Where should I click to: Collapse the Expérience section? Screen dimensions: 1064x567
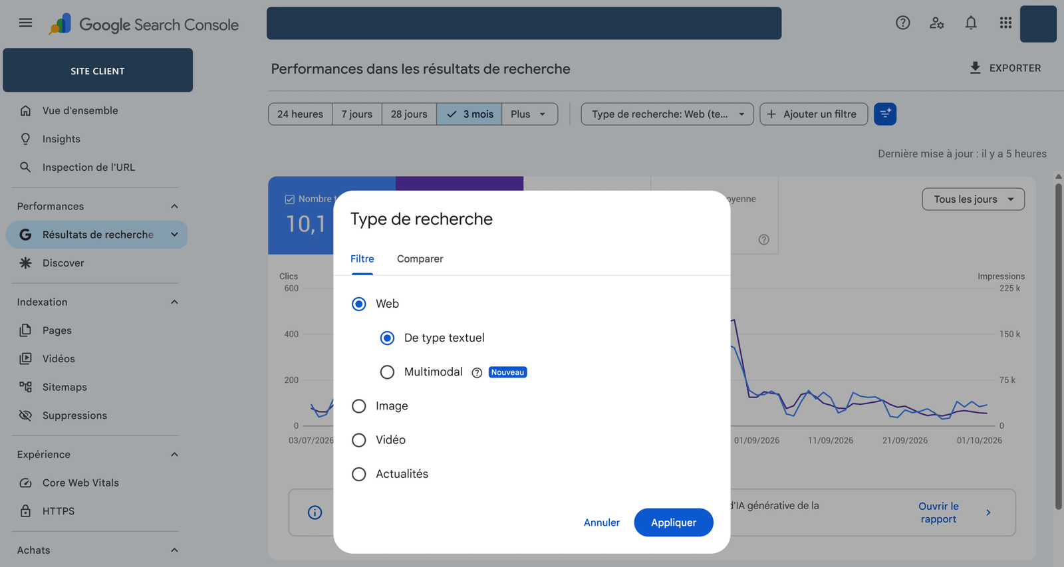(174, 455)
